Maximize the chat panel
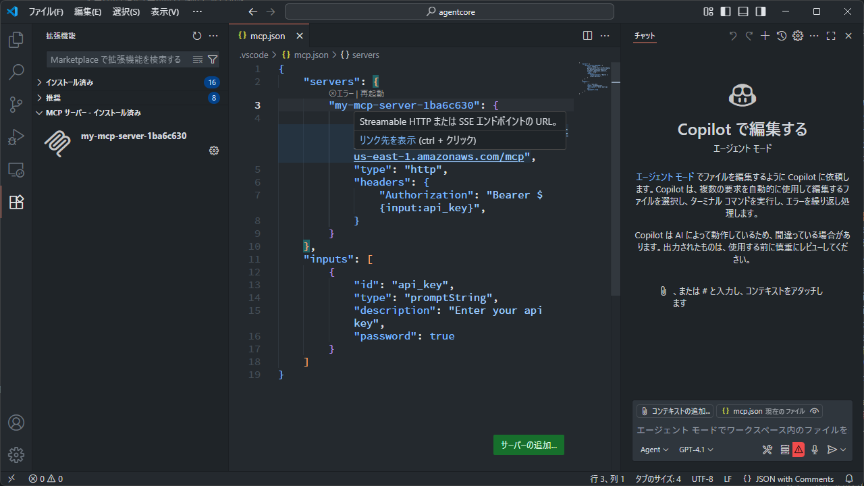Screen dimensions: 864x486 831,36
